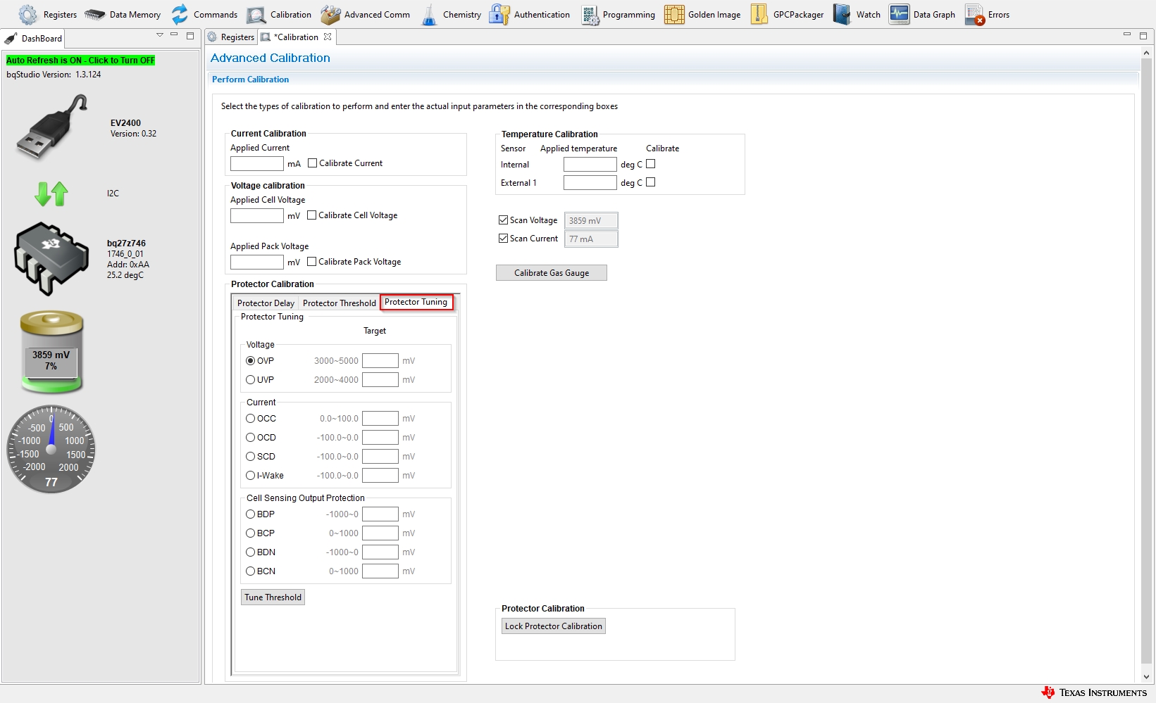The image size is (1156, 703).
Task: Uncheck the Scan Voltage checkbox
Action: (x=504, y=220)
